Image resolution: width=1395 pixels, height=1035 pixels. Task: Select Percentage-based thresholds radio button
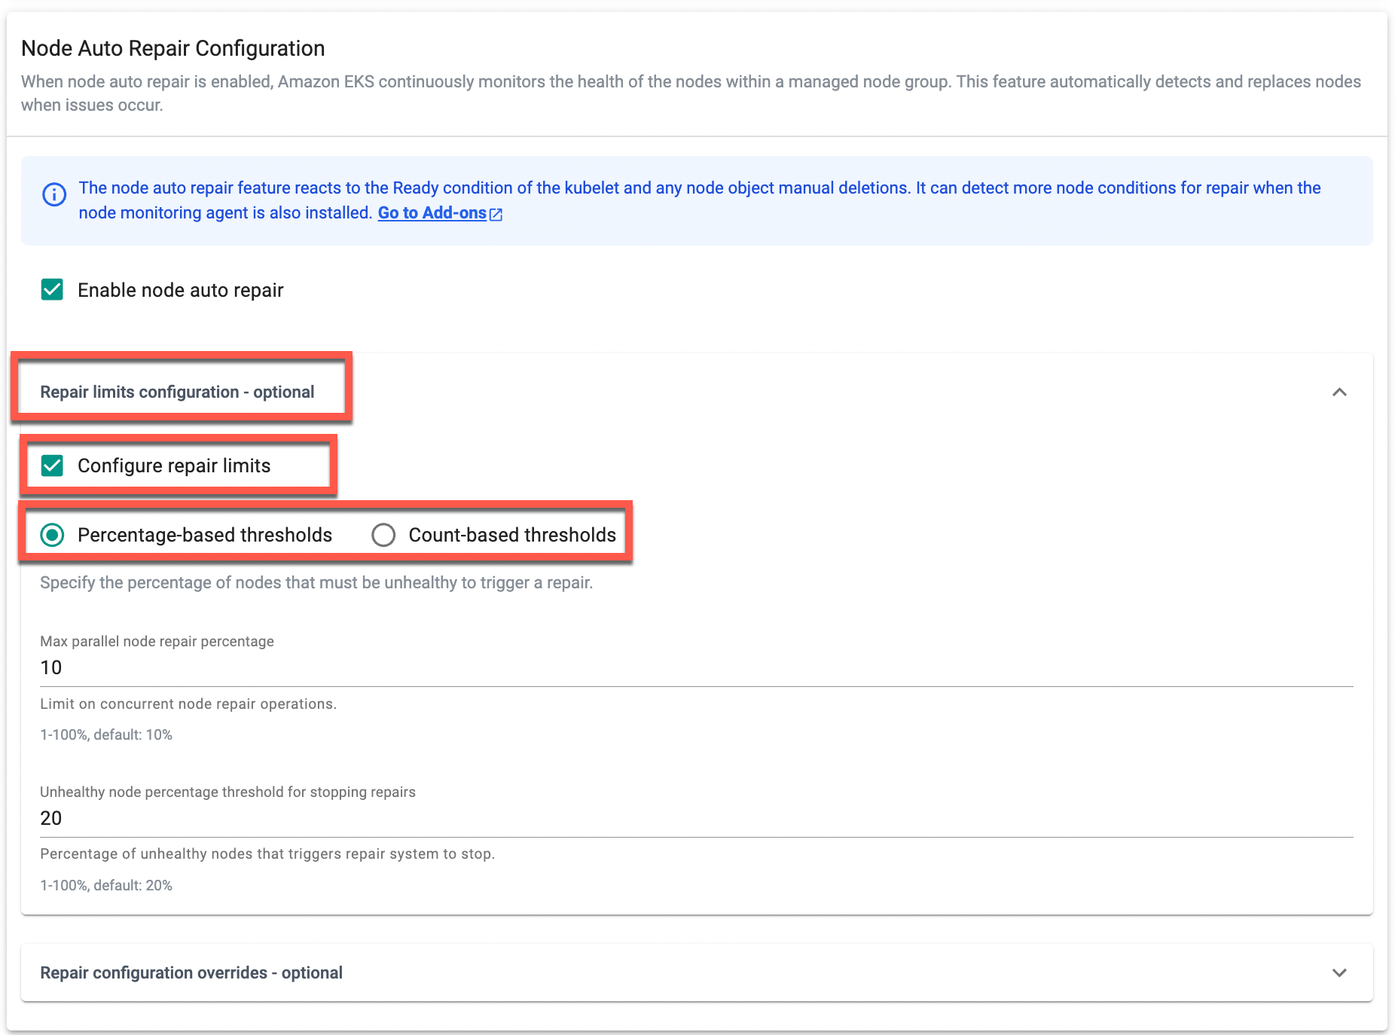(x=52, y=536)
